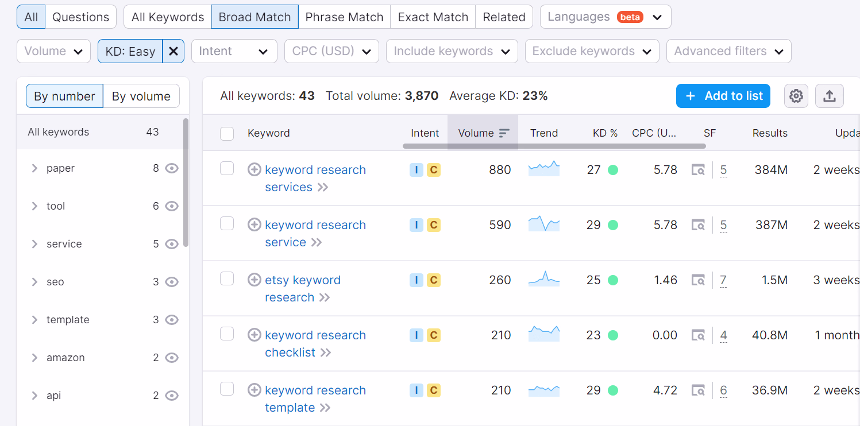Click SERP icon for keyword research service row
The image size is (860, 426).
tap(698, 225)
